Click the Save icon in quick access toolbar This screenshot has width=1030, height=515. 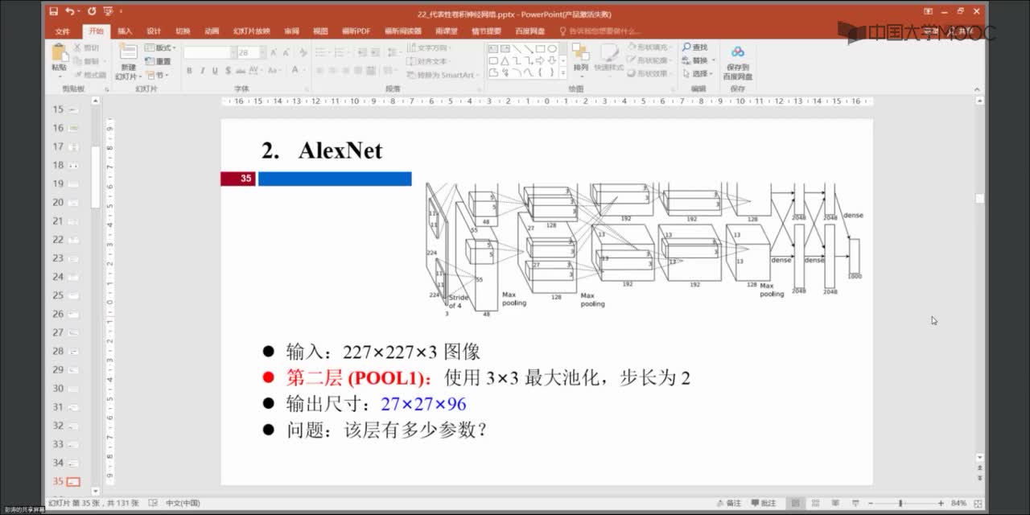click(53, 12)
